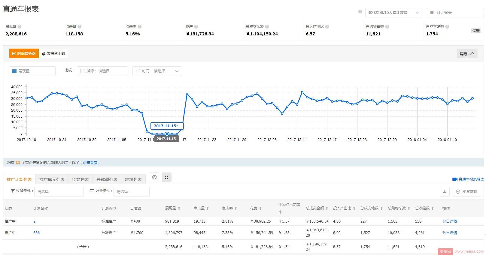The image size is (486, 255).
Task: Open help icon next to 展现量 metric
Action: pos(20,27)
